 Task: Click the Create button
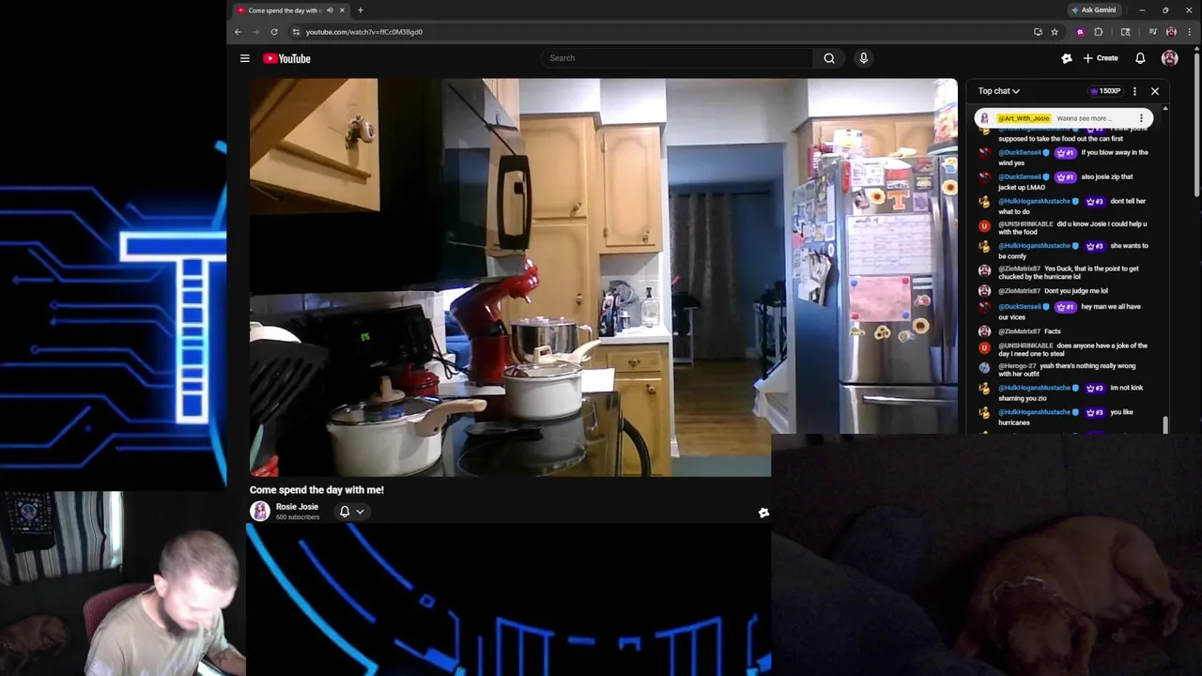click(x=1101, y=58)
